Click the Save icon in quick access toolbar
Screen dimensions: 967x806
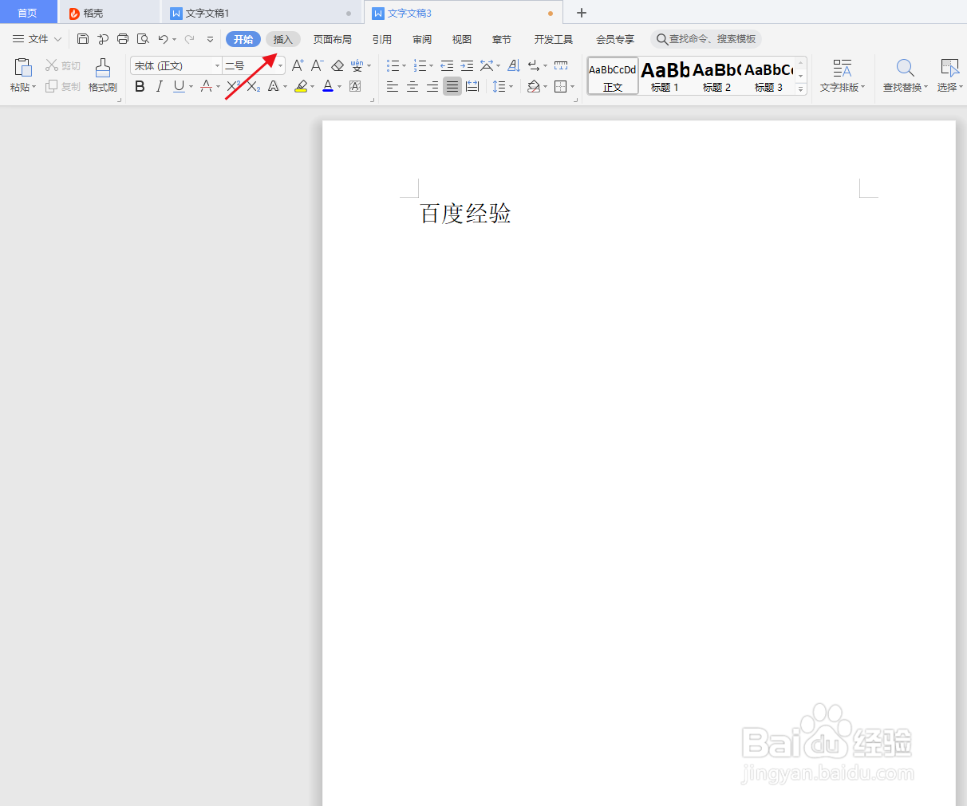(x=83, y=39)
